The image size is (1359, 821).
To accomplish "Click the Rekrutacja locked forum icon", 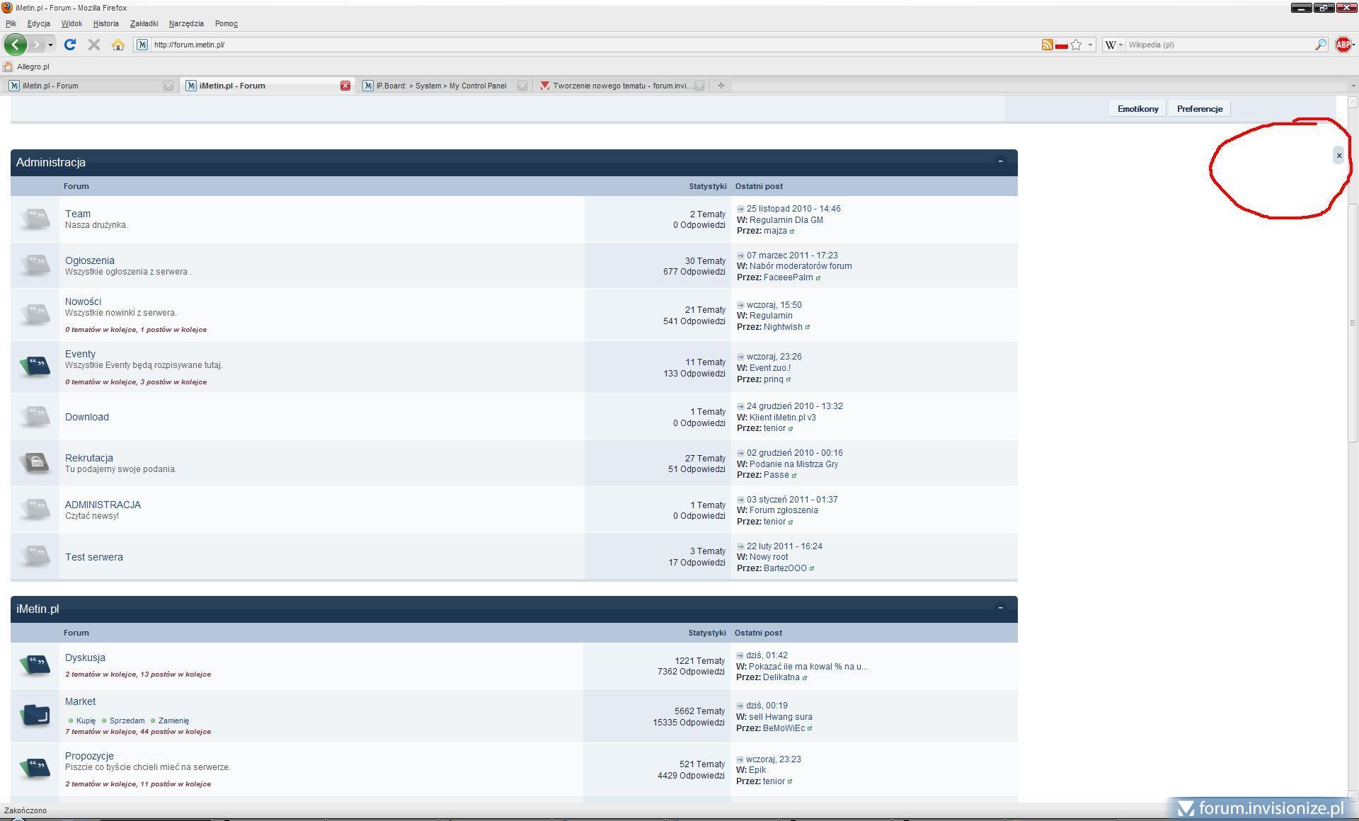I will coord(35,463).
